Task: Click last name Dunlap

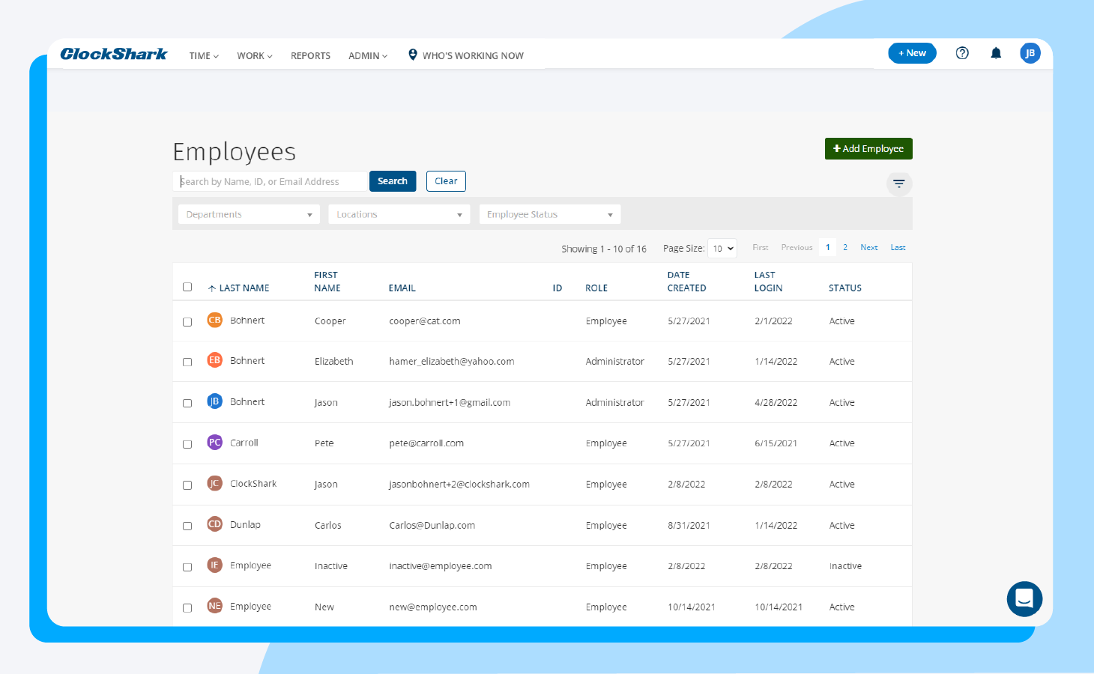Action: 245,524
